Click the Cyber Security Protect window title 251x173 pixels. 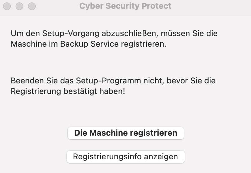coord(125,6)
